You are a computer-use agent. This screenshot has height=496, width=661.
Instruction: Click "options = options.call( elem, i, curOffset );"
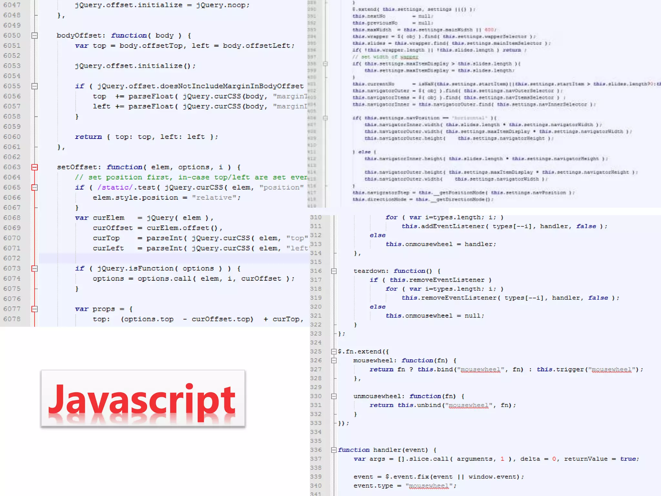(x=194, y=279)
